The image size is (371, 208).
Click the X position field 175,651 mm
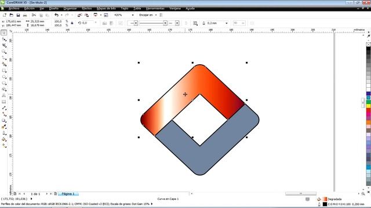[13, 21]
